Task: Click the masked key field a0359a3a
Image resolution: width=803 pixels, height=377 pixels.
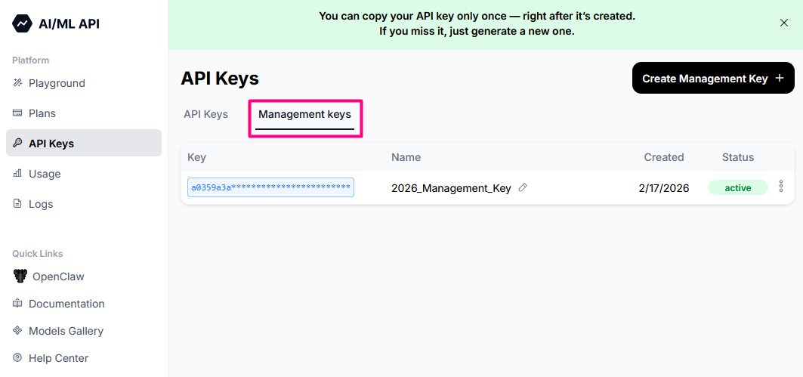Action: pos(270,187)
